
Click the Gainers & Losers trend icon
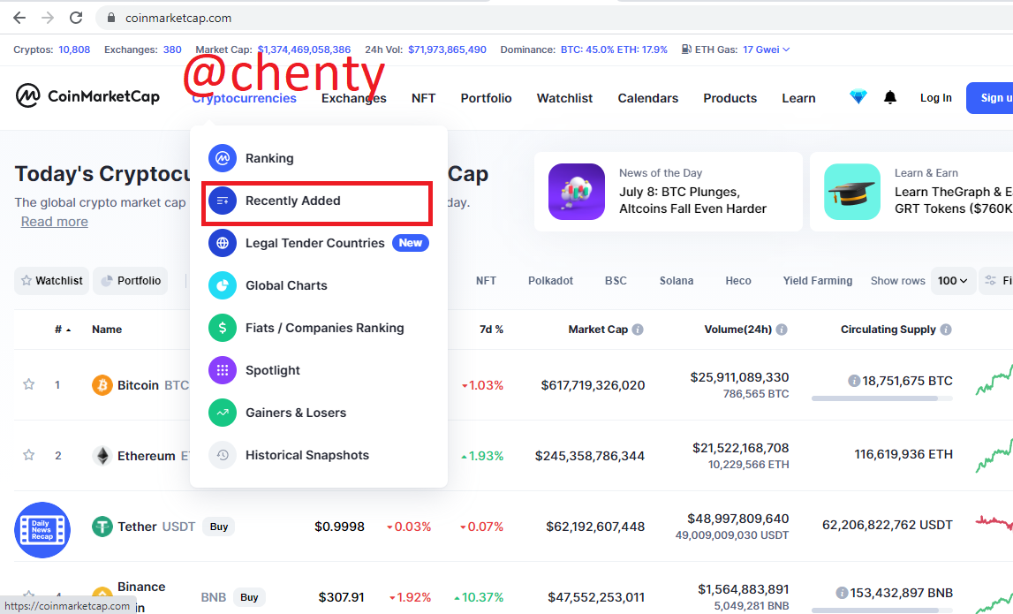click(223, 413)
